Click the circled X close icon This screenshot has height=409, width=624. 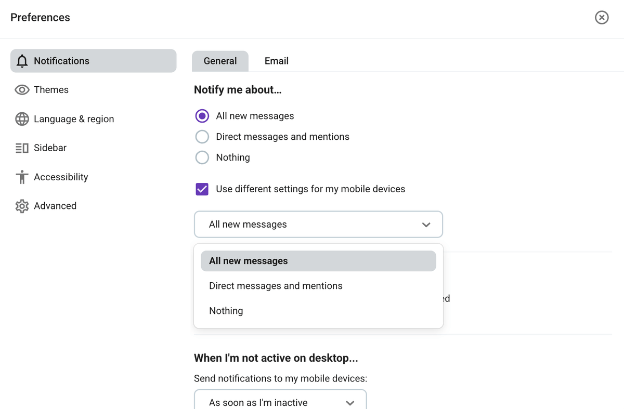602,17
